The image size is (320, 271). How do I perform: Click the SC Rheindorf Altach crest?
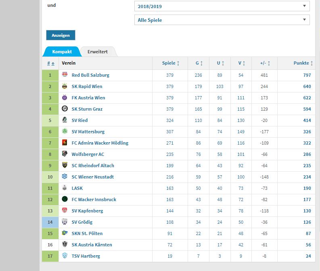(65, 165)
